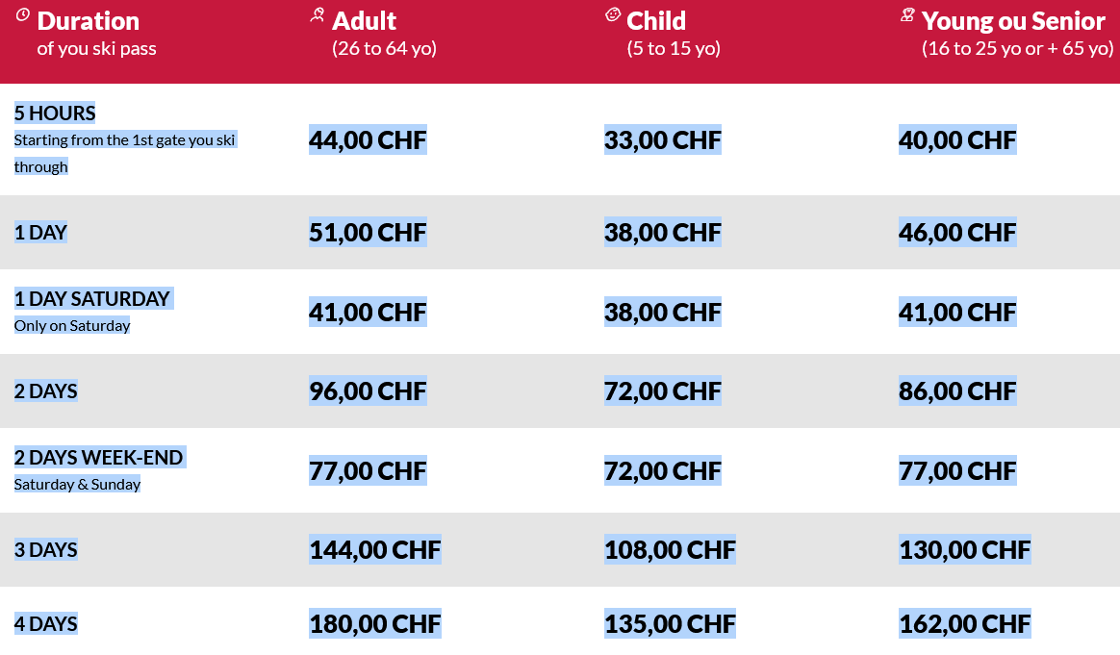
Task: Click the 108,00 CHF child 3 days price
Action: click(670, 550)
